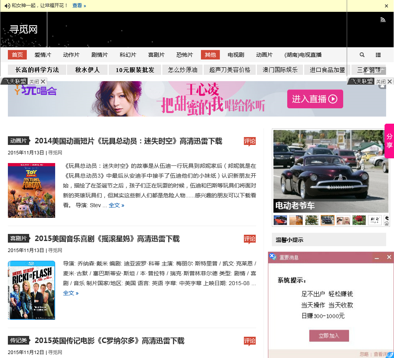Image resolution: width=394 pixels, height=358 pixels.
Task: Click ad link 长高的科学方法
Action: [37, 70]
